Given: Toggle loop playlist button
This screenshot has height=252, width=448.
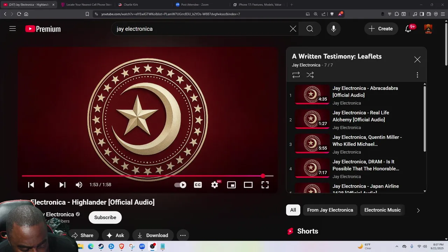Looking at the screenshot, I should (296, 75).
